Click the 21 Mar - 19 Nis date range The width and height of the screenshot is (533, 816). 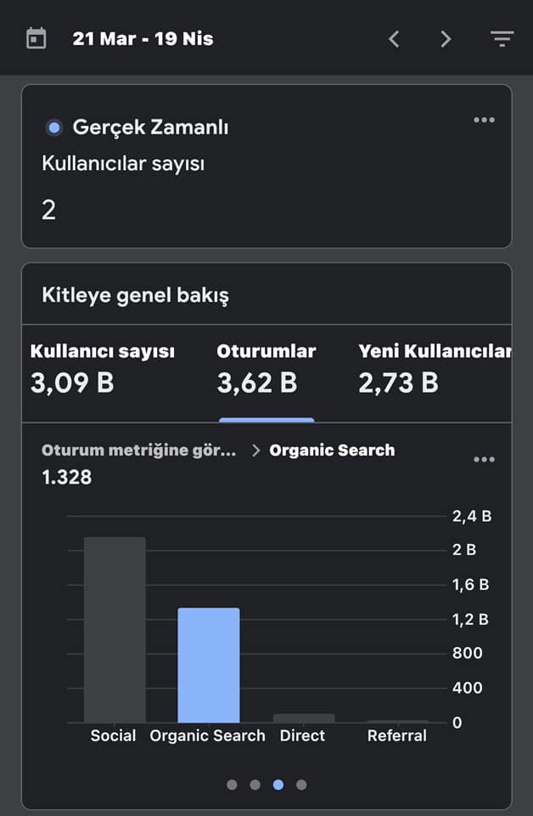click(143, 38)
